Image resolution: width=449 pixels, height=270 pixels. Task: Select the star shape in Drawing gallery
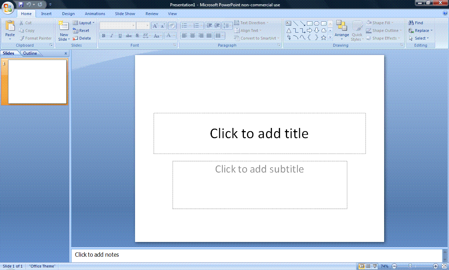[323, 38]
